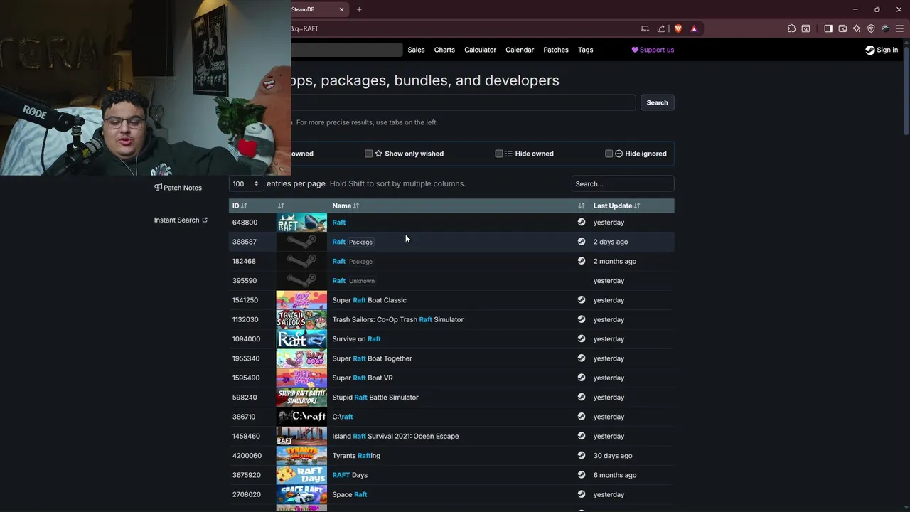The height and width of the screenshot is (512, 910).
Task: Open Instant Search sidebar link
Action: tap(181, 220)
